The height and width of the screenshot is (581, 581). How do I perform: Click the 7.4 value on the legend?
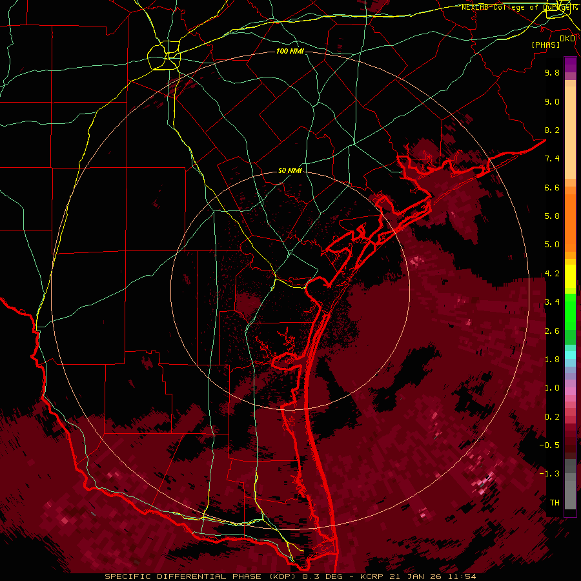coord(552,159)
